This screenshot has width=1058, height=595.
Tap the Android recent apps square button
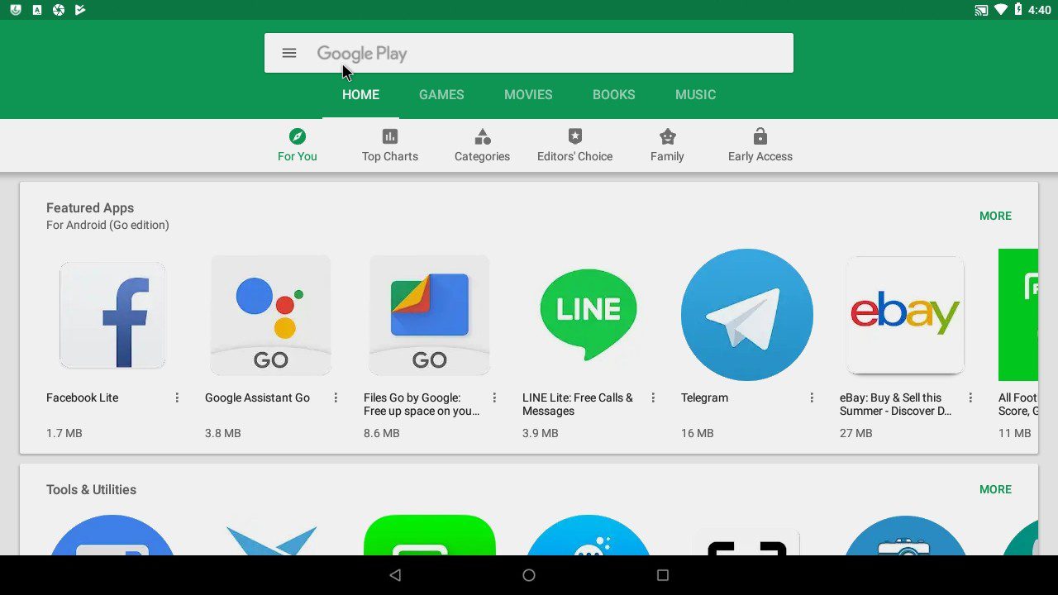662,575
